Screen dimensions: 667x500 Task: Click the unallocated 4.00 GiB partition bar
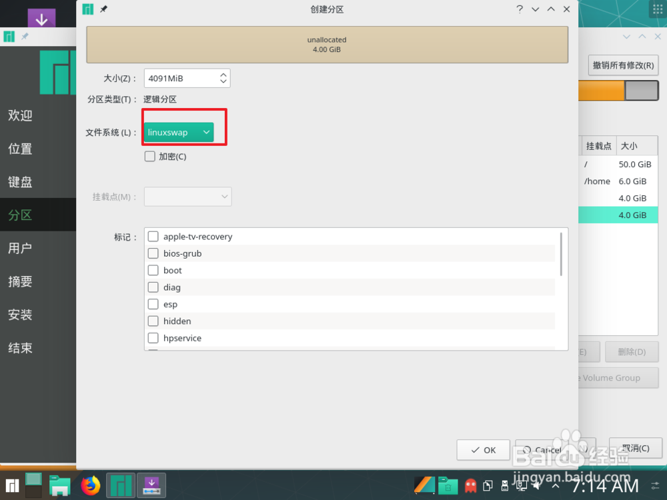pos(327,45)
